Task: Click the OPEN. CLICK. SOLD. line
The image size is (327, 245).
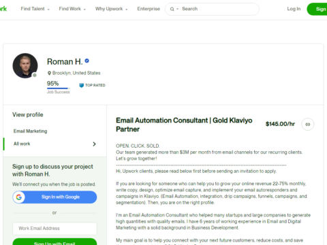Action: coord(138,146)
